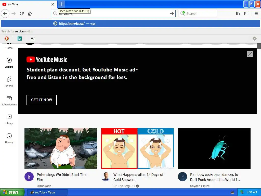This screenshot has width=261, height=196.
Task: Visit http://servicew/ suggestion
Action: click(130, 23)
